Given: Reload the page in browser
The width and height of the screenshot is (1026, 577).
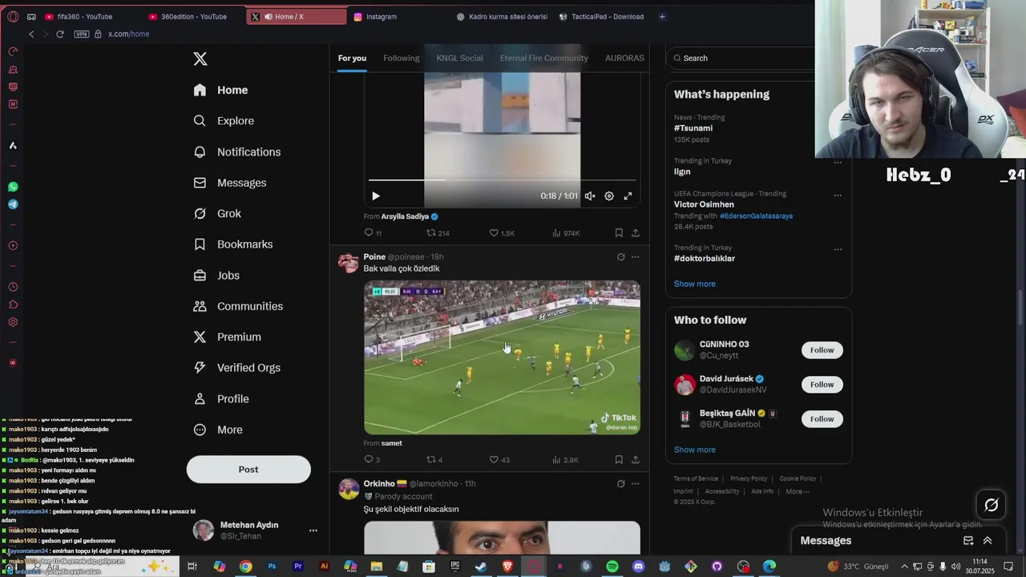Looking at the screenshot, I should tap(59, 34).
